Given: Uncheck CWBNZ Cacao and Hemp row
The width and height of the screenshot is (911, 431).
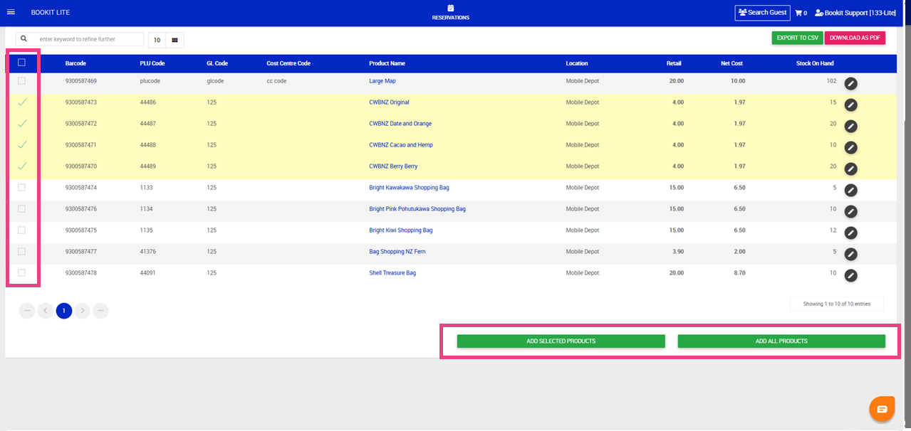Looking at the screenshot, I should 21,145.
